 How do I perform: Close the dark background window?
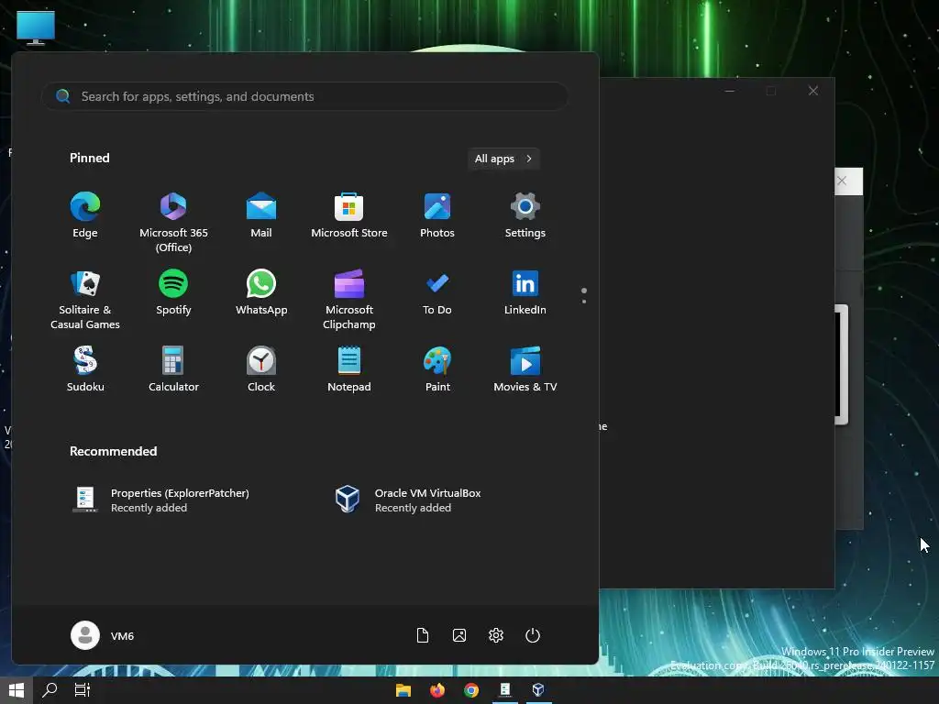point(813,91)
